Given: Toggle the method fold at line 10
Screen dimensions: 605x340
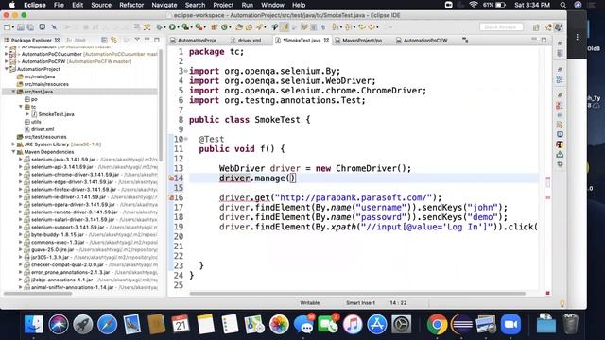Looking at the screenshot, I should pos(186,139).
